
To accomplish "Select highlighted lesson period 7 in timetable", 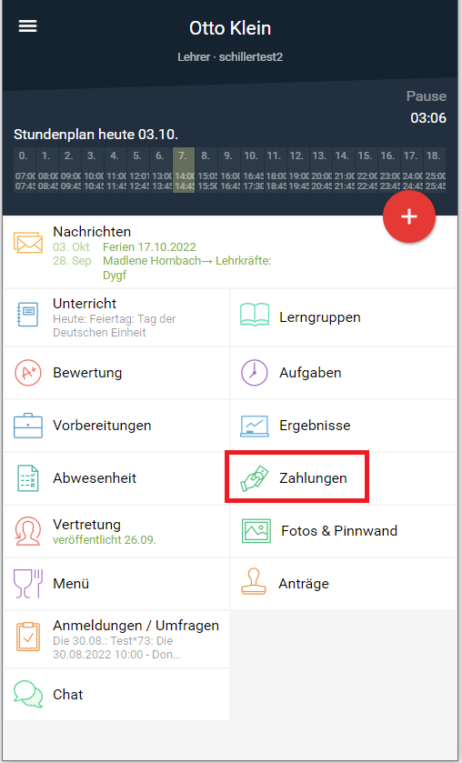I will coord(184,170).
